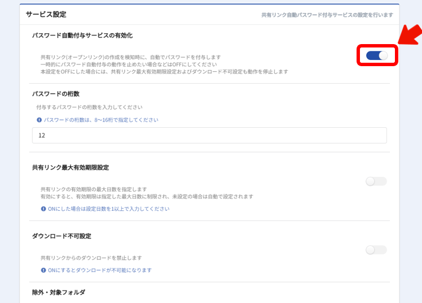422x303 pixels.
Task: Click info icon beside ONにするとダウンロードが不可能 note
Action: click(x=43, y=270)
